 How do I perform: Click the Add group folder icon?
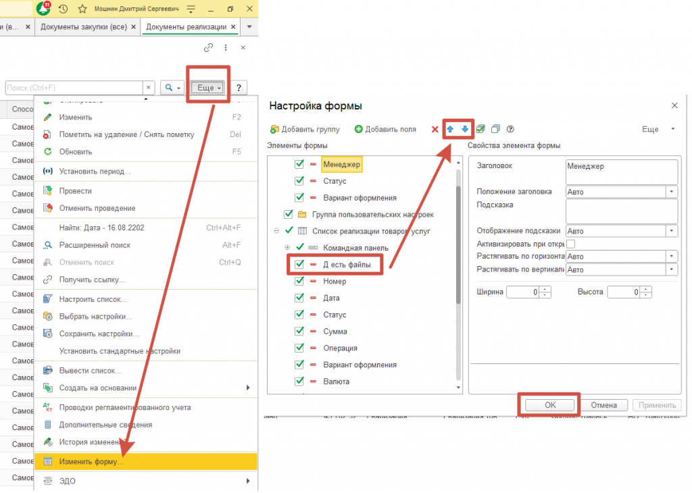274,129
